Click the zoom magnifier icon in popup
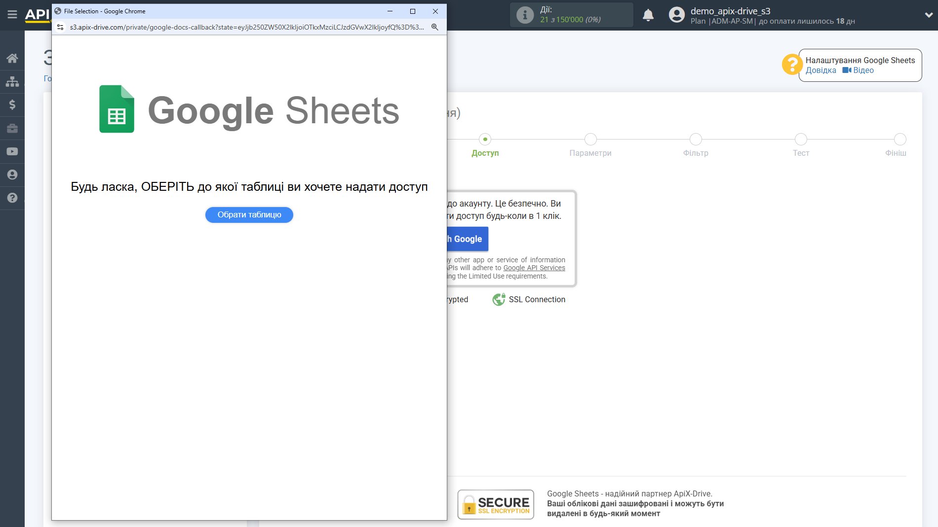Viewport: 938px width, 527px height. 435,27
